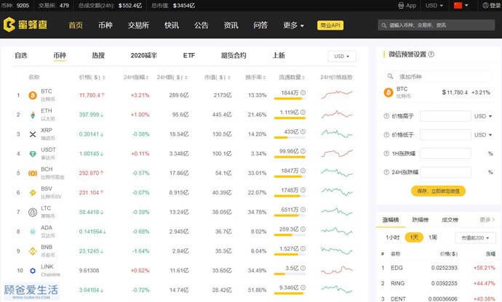
Task: Sort the table by 换手率 column
Action: (x=255, y=78)
